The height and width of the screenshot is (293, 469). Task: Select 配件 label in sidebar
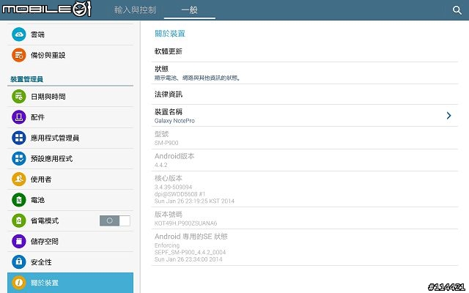[37, 117]
